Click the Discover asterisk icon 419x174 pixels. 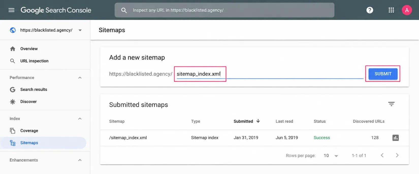click(12, 102)
